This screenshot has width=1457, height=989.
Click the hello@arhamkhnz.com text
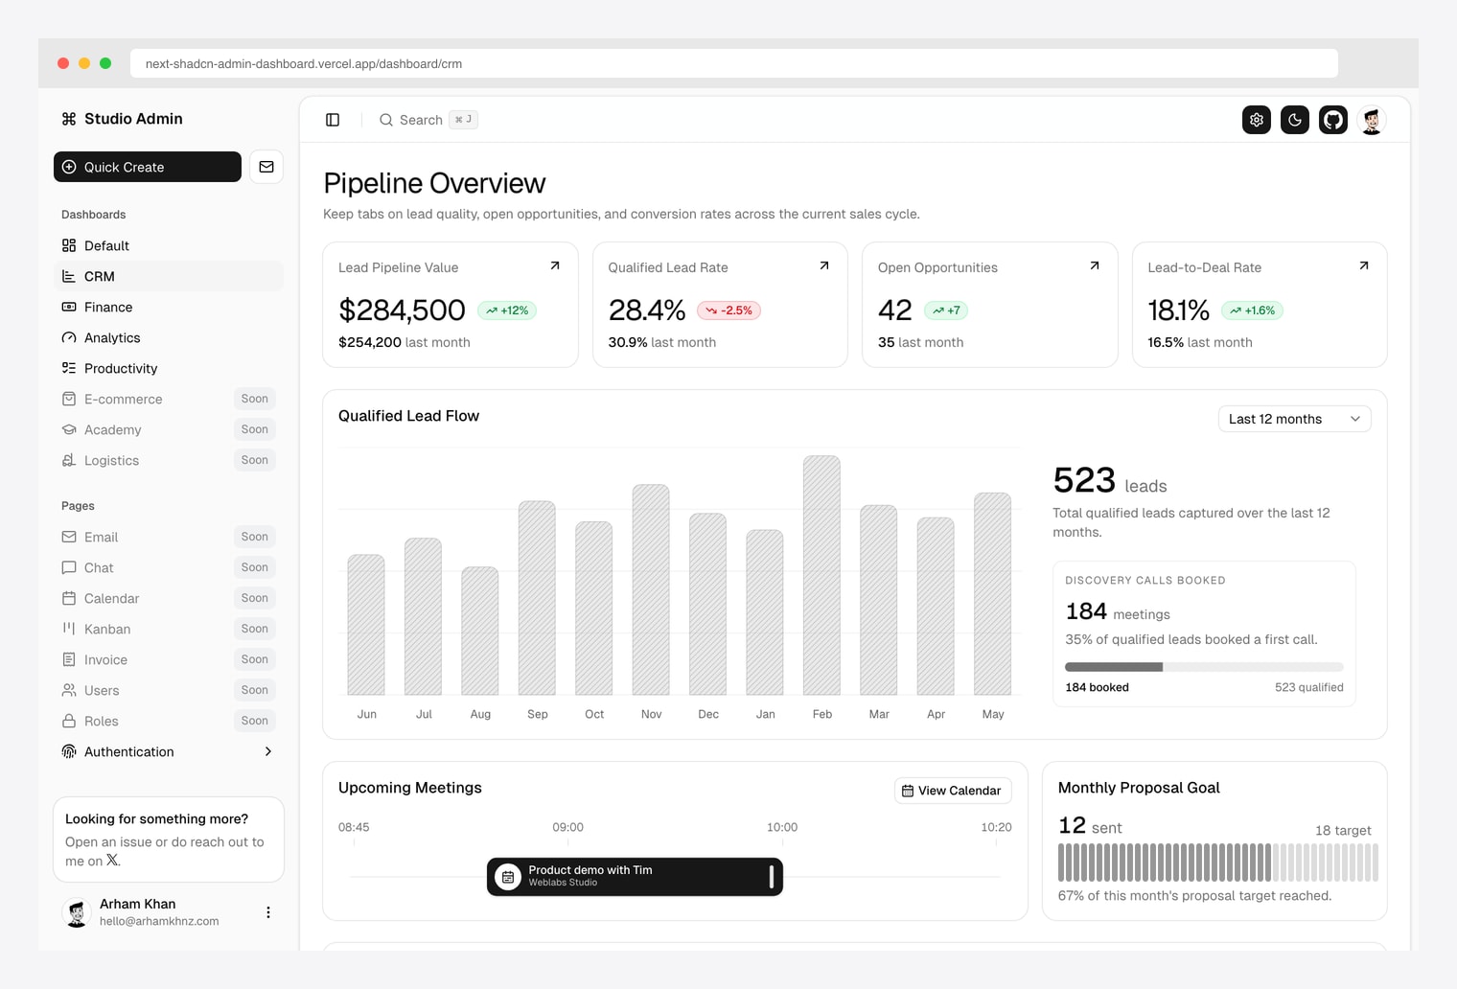click(x=159, y=921)
